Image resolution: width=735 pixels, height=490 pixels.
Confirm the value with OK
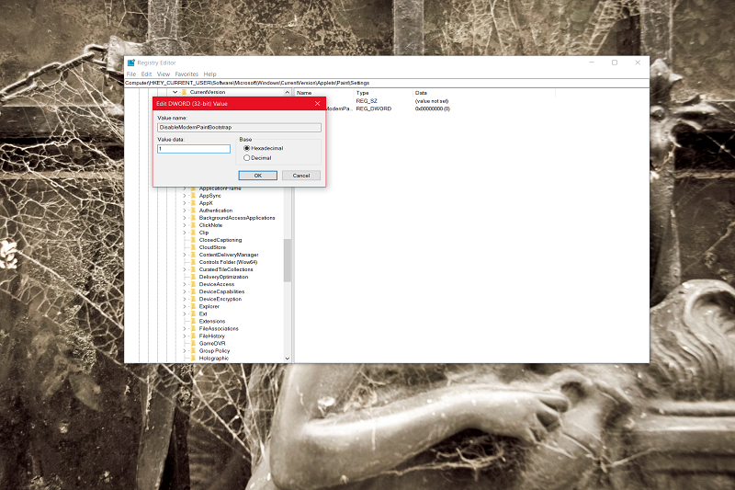(x=258, y=176)
